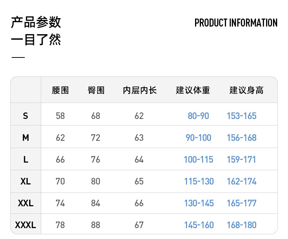Select the 腰围 column header

(x=60, y=90)
